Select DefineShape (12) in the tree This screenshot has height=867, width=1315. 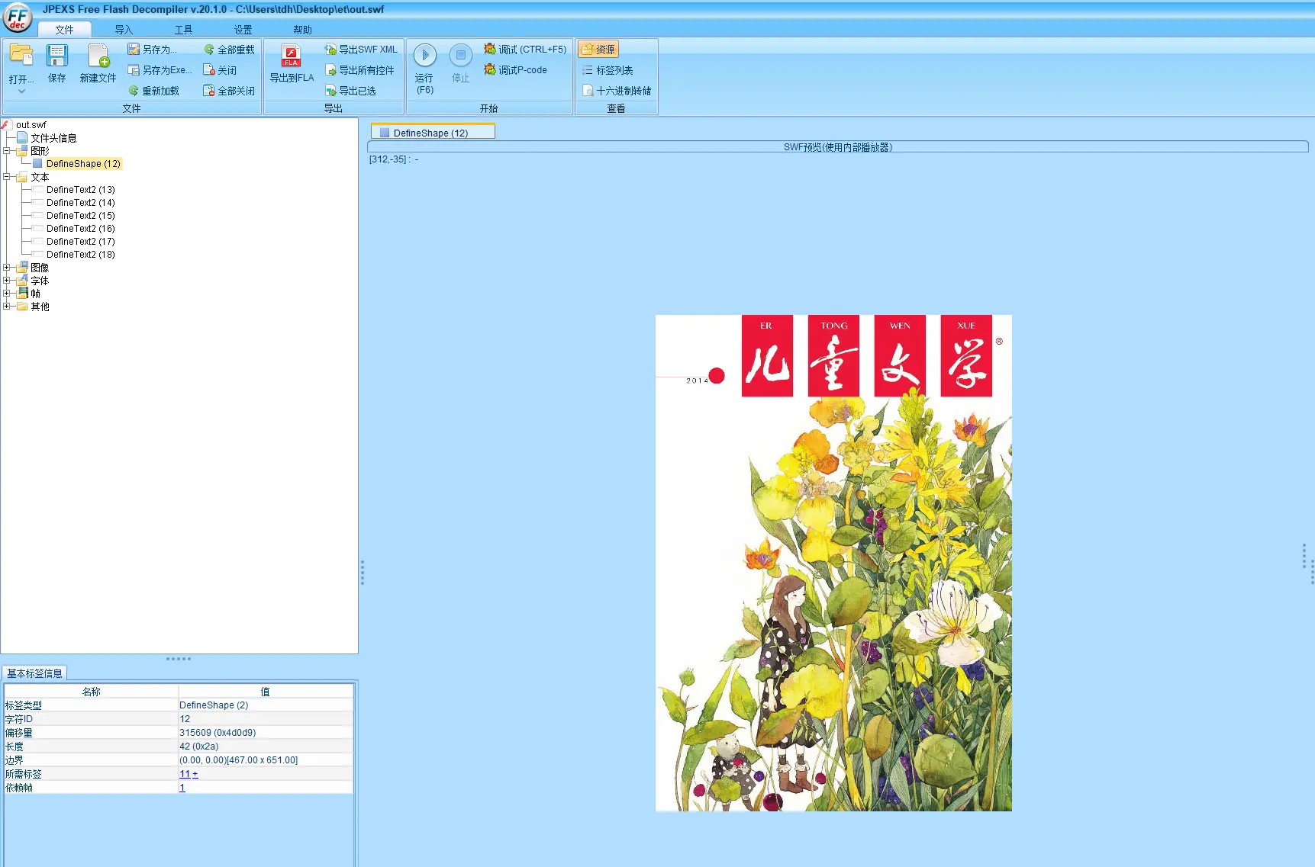[83, 164]
